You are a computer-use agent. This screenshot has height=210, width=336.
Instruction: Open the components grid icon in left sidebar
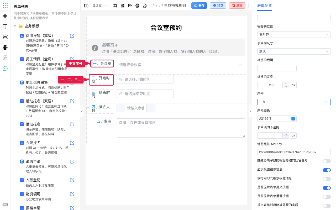click(x=5, y=16)
